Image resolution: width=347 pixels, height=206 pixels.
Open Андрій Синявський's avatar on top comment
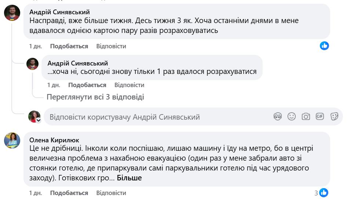coord(12,13)
